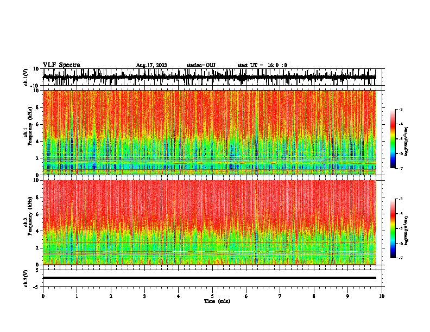
Task: Click the 'ch.1(V)' waveform axis label
Action: click(27, 77)
